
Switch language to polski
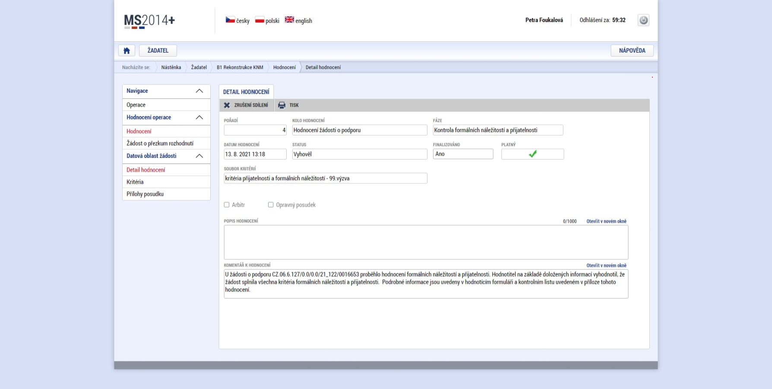272,21
